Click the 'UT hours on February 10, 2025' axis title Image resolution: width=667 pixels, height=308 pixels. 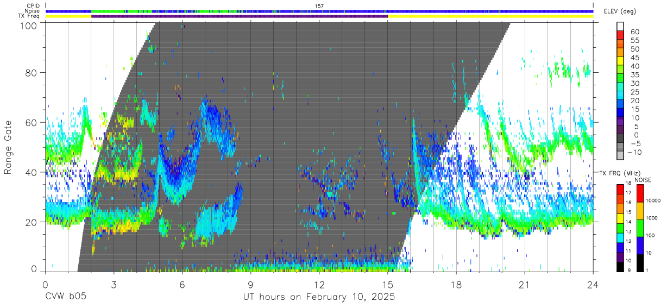point(319,297)
